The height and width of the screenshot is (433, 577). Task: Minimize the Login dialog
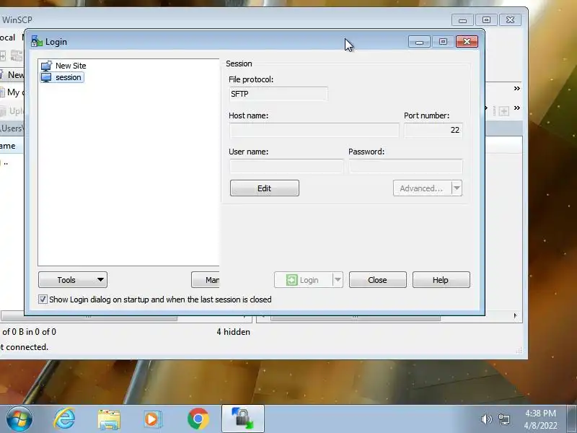point(419,42)
